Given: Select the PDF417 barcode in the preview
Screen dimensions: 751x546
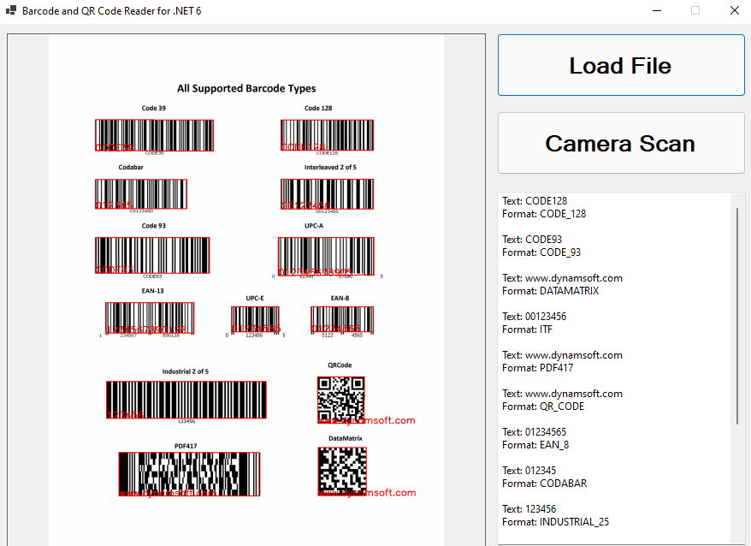Looking at the screenshot, I should [188, 474].
